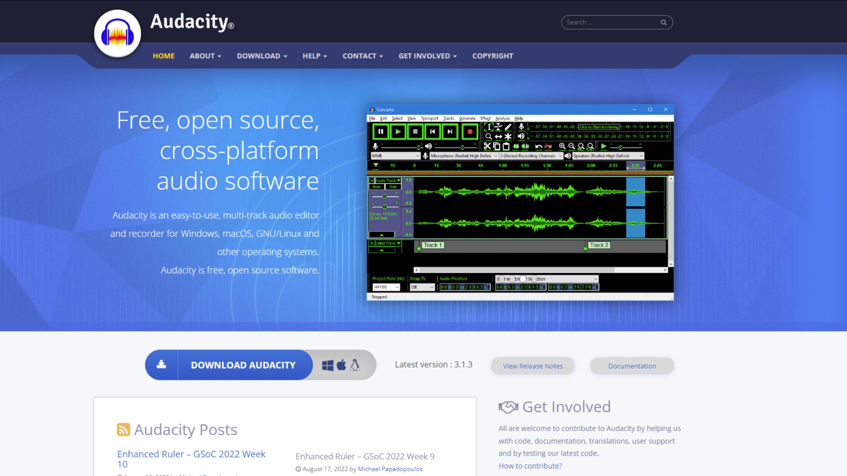Select the Zoom magnifier tool
The image size is (847, 476).
click(489, 137)
